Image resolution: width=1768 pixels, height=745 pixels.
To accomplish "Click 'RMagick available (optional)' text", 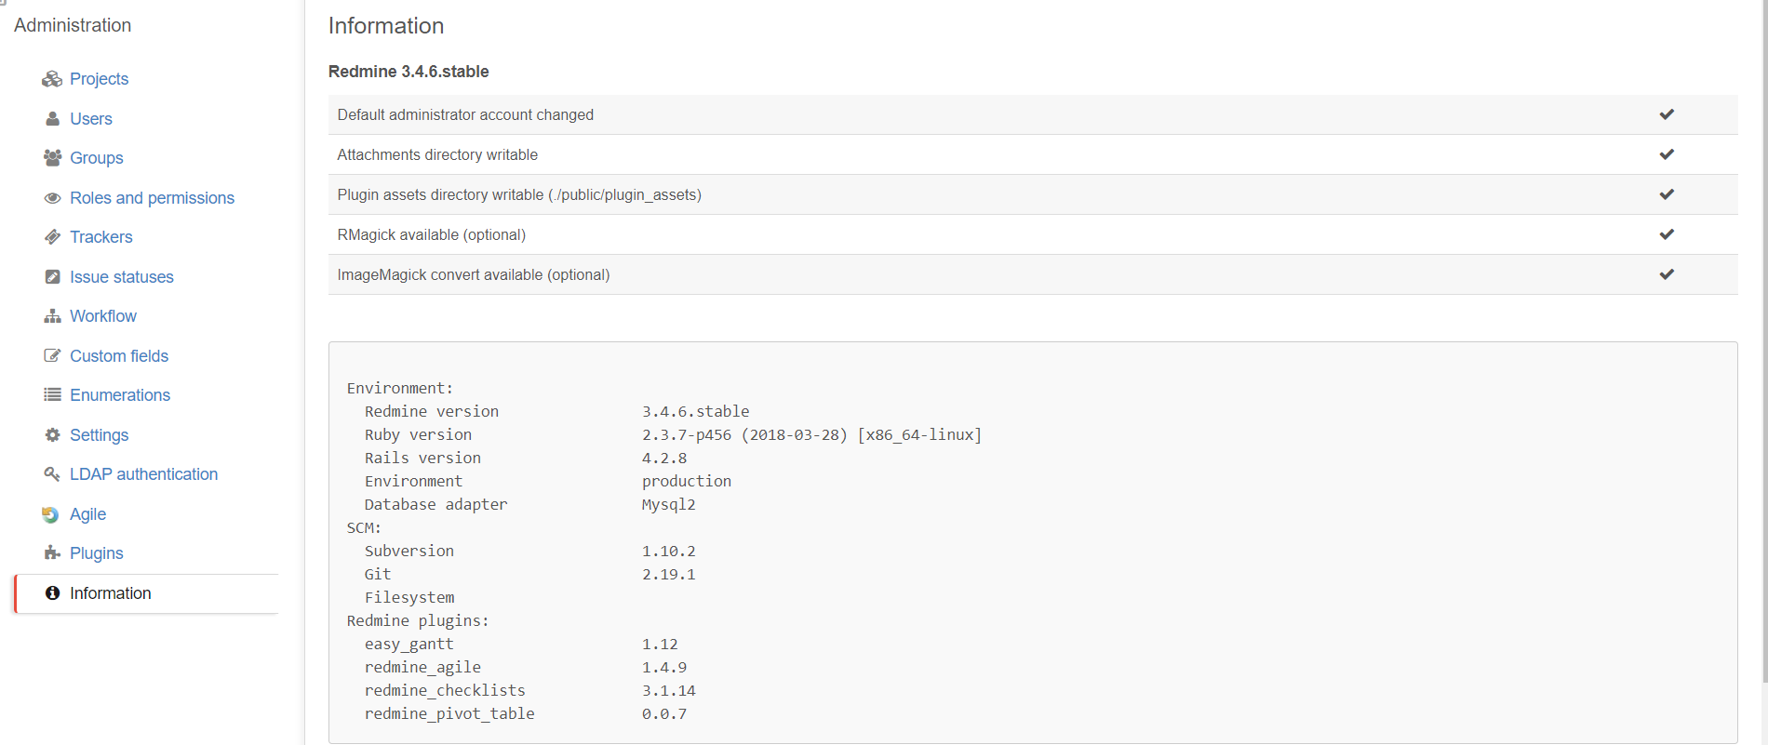I will pyautogui.click(x=432, y=234).
